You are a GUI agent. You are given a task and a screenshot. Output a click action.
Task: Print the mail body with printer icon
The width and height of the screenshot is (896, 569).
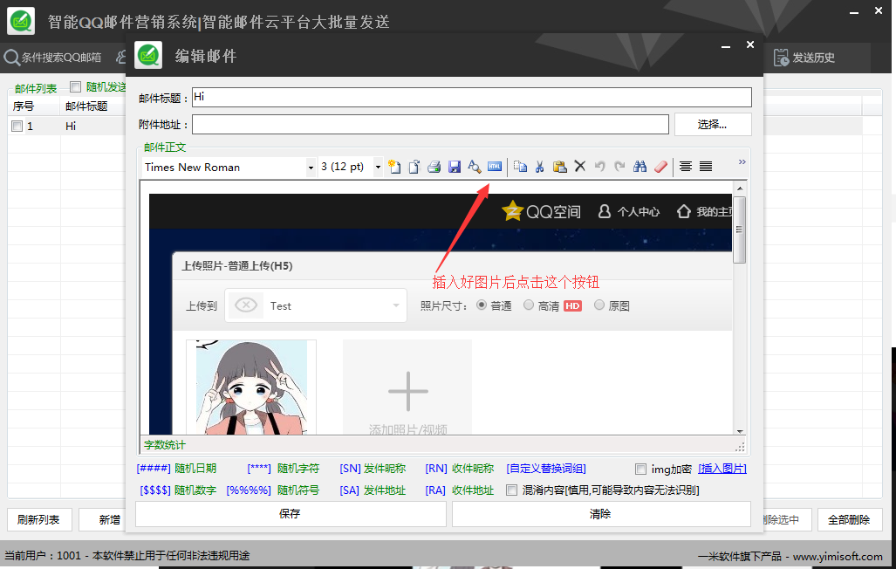click(434, 167)
